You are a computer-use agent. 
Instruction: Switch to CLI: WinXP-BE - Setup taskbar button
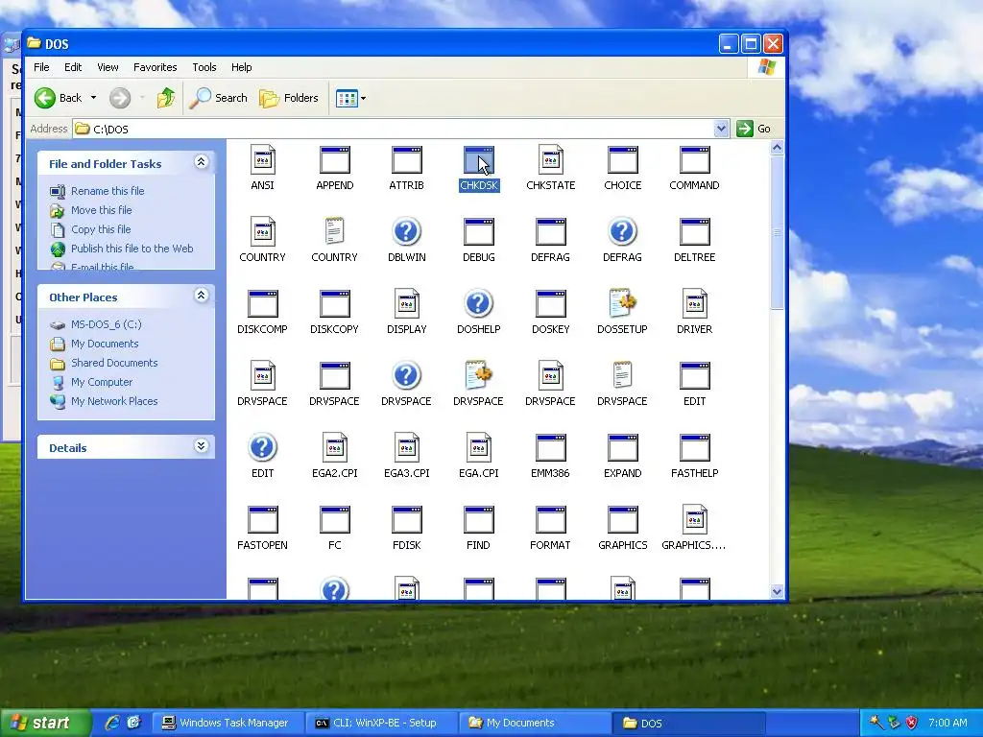click(380, 723)
